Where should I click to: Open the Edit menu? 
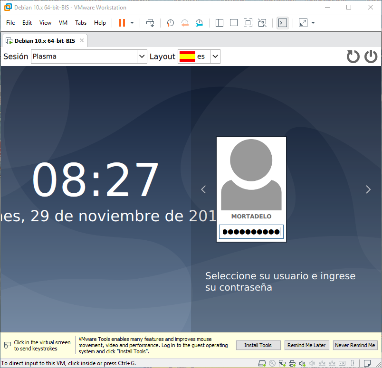(x=27, y=23)
